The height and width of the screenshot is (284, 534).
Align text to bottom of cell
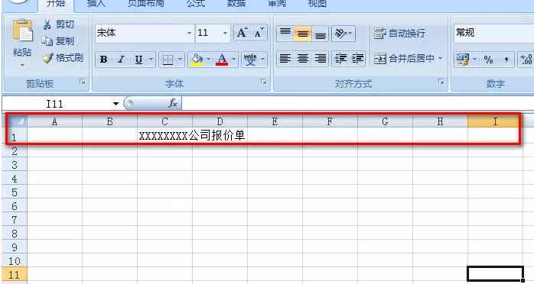click(x=320, y=34)
